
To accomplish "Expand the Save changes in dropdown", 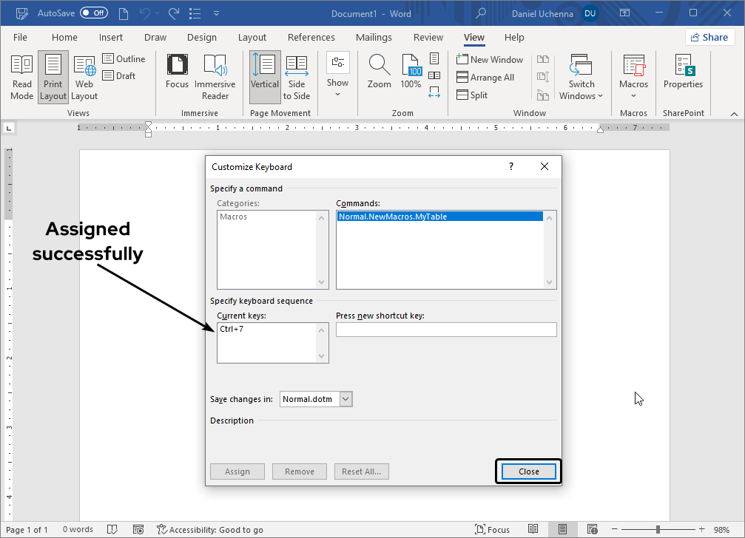I will click(x=345, y=399).
